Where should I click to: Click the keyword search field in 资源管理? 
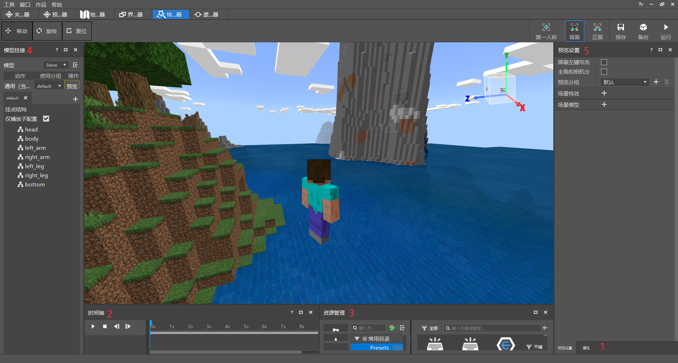(492, 328)
